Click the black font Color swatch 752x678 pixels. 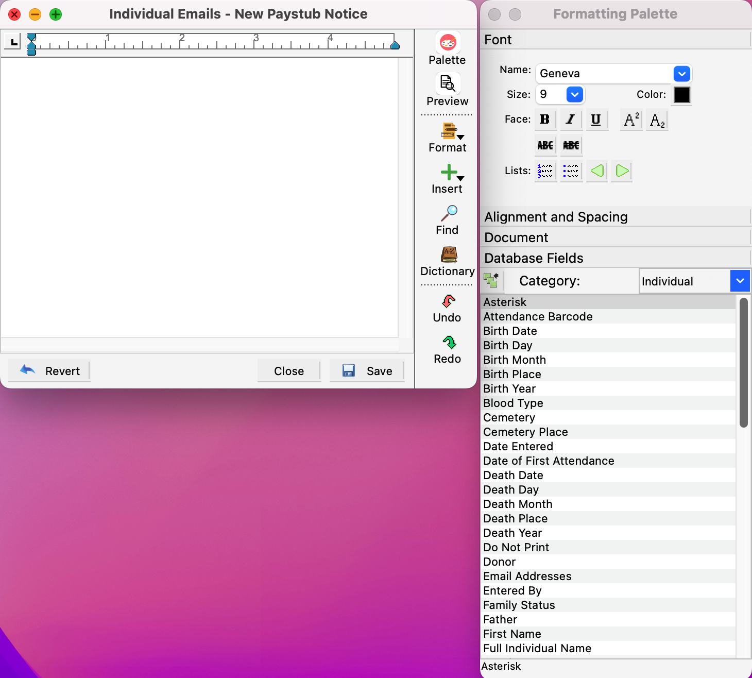tap(681, 95)
